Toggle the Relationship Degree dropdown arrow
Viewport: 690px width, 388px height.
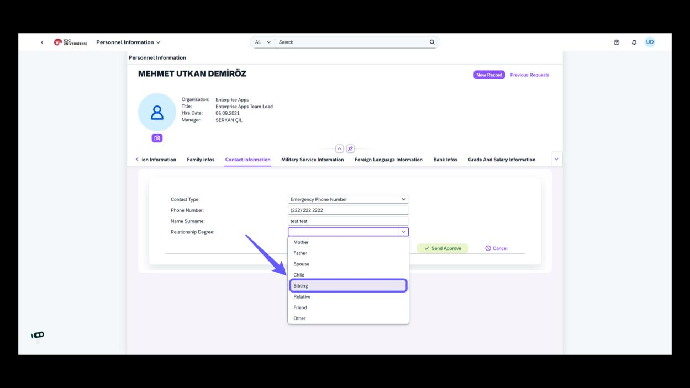pyautogui.click(x=404, y=232)
